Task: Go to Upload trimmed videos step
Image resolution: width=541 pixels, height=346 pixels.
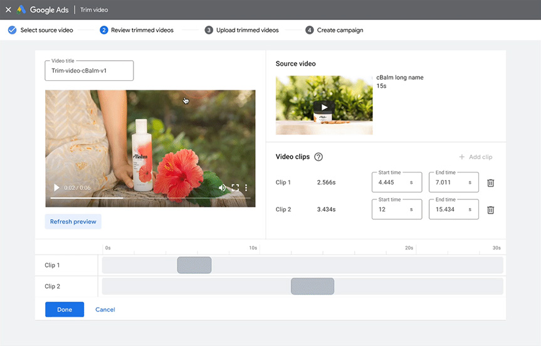Action: (241, 30)
